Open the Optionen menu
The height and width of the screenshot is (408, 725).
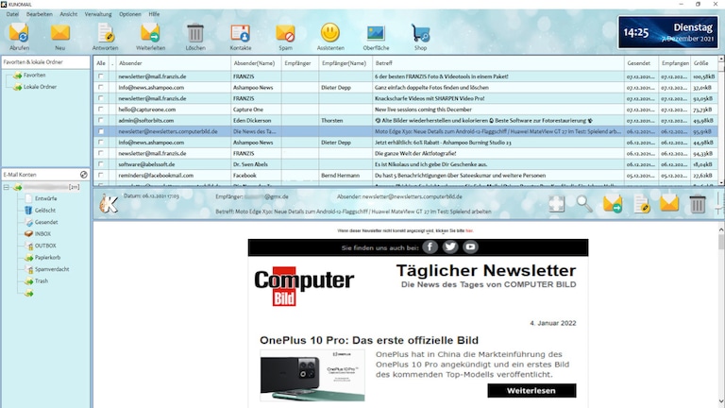[x=129, y=14]
